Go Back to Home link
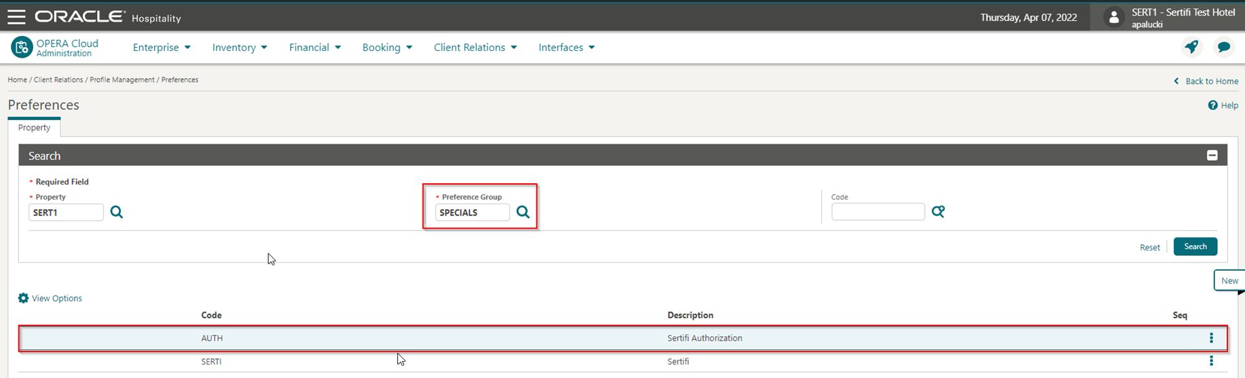Image resolution: width=1245 pixels, height=378 pixels. 1206,81
